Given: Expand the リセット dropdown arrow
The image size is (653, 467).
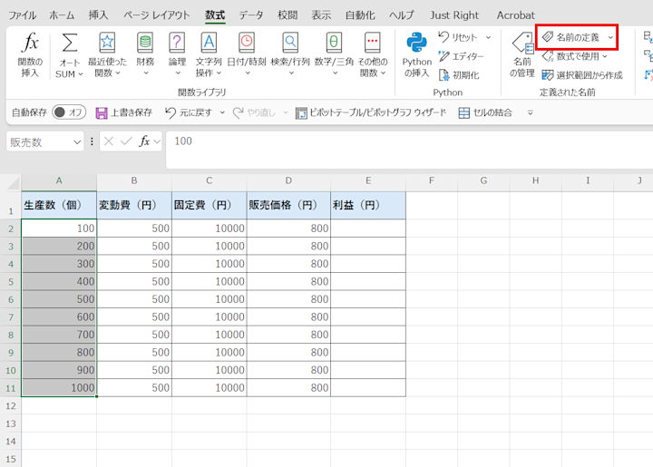Looking at the screenshot, I should tap(488, 37).
